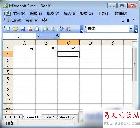Open a file with the folder icon
The image size is (140, 128).
click(x=16, y=29)
